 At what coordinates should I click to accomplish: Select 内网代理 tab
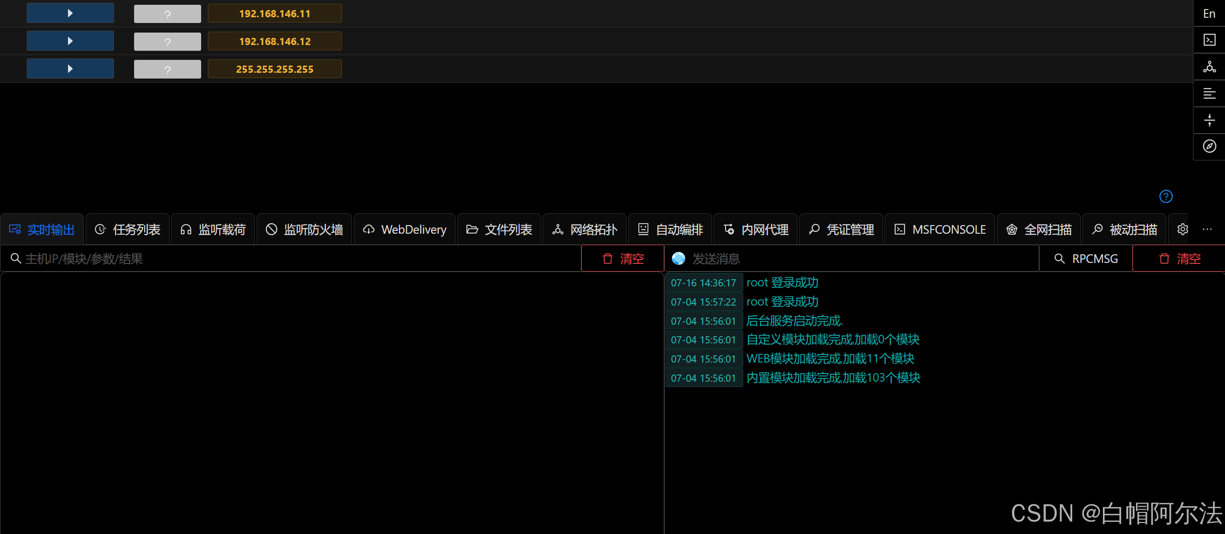click(x=756, y=229)
